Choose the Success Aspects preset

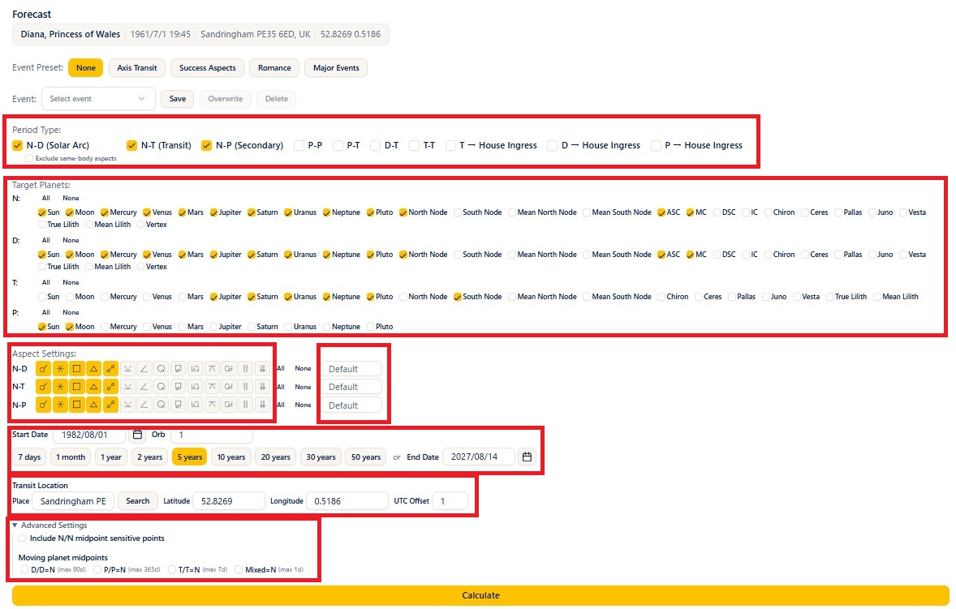point(207,67)
